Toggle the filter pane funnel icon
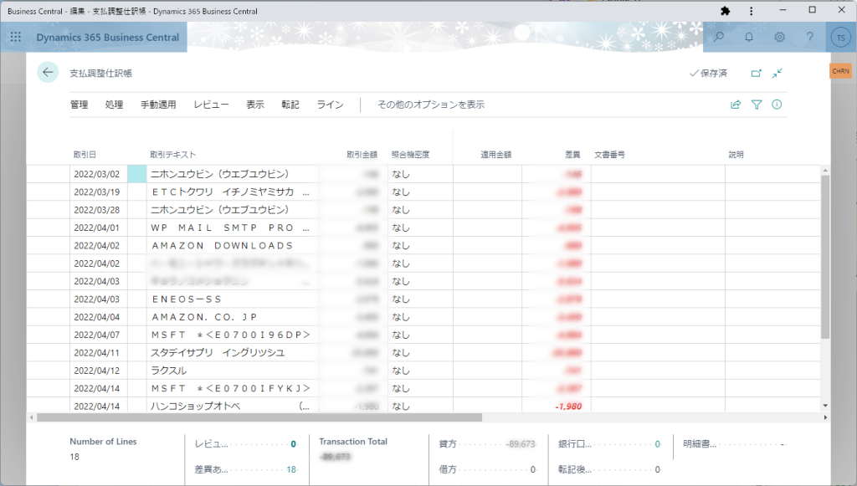 point(757,105)
